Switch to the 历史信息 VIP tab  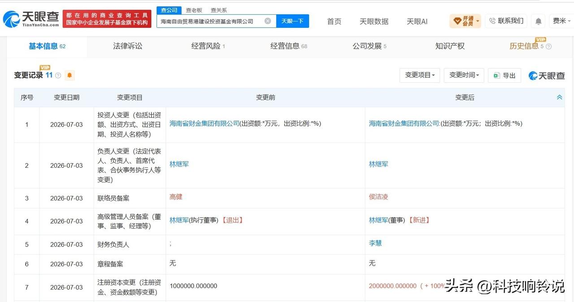pos(526,46)
